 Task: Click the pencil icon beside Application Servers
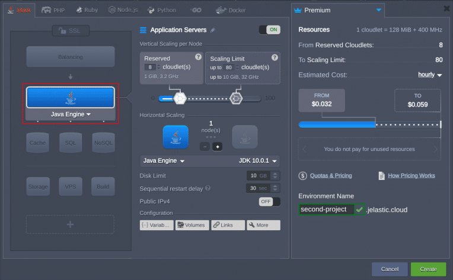click(x=213, y=30)
